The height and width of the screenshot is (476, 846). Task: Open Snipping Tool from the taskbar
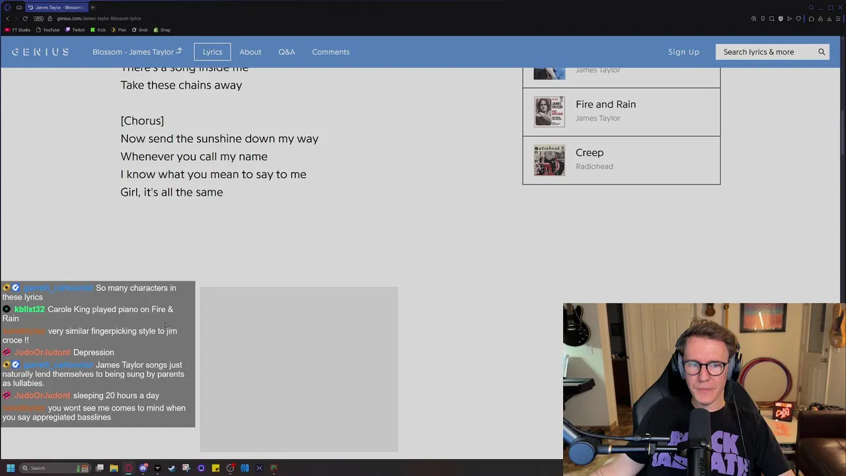coord(186,468)
